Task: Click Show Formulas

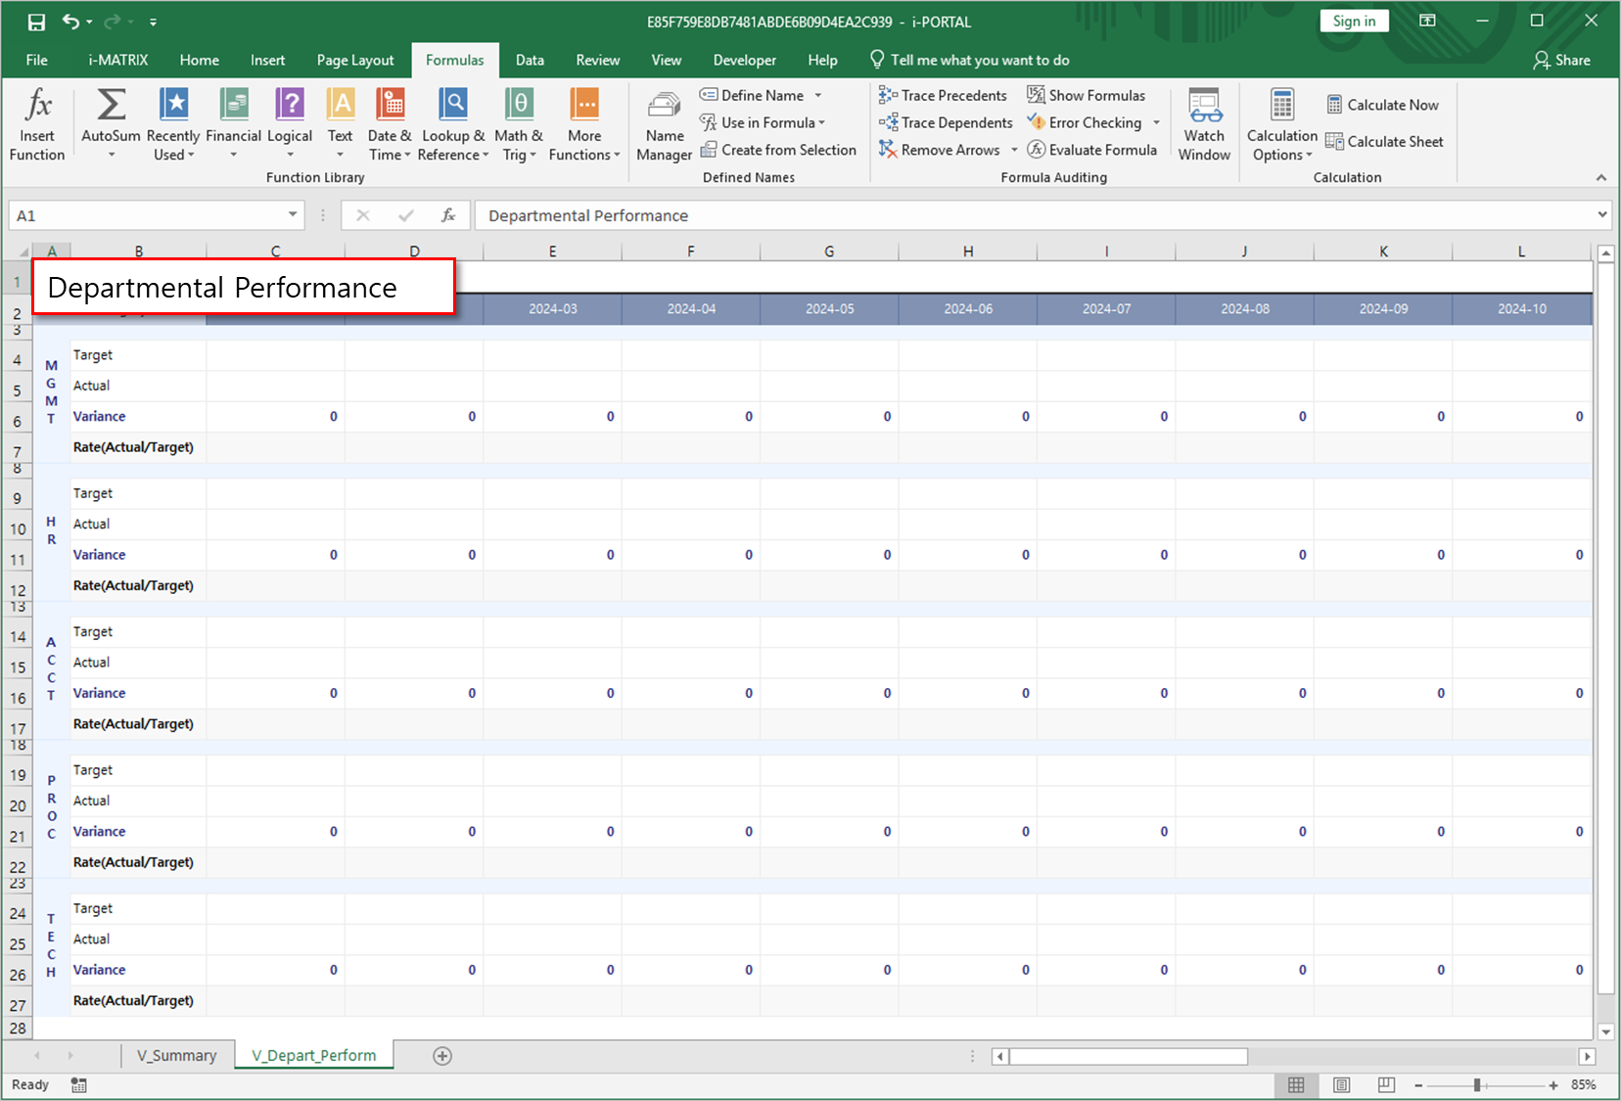Action: tap(1087, 95)
